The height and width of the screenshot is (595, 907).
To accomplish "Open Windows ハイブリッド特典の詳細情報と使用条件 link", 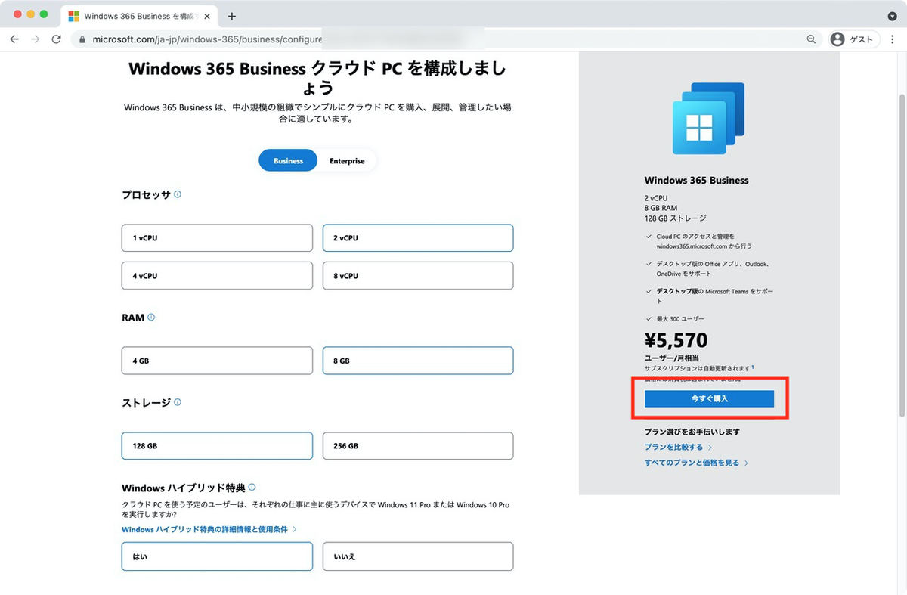I will [209, 529].
